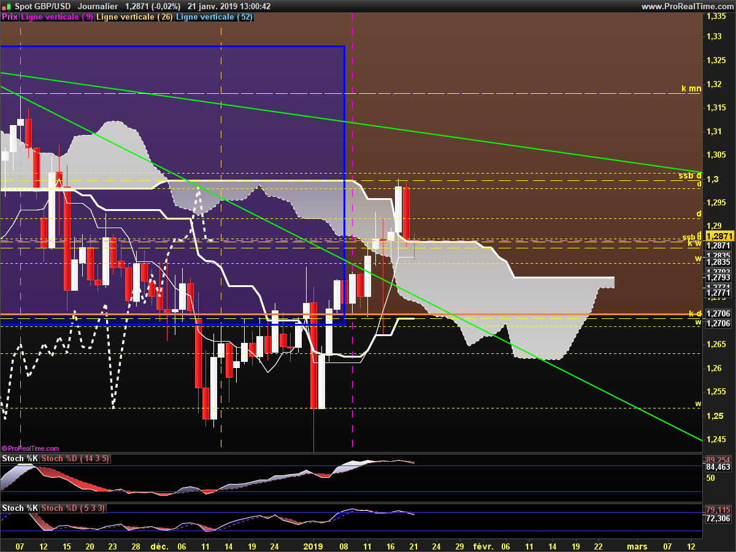Click the 1,265 price axis value
736x552 pixels.
716,345
